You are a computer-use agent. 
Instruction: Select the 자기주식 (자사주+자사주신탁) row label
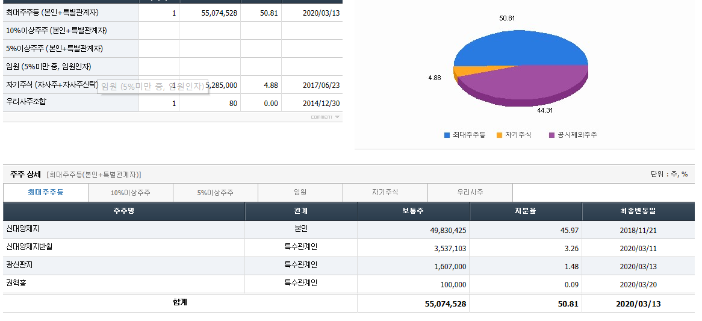tap(52, 84)
